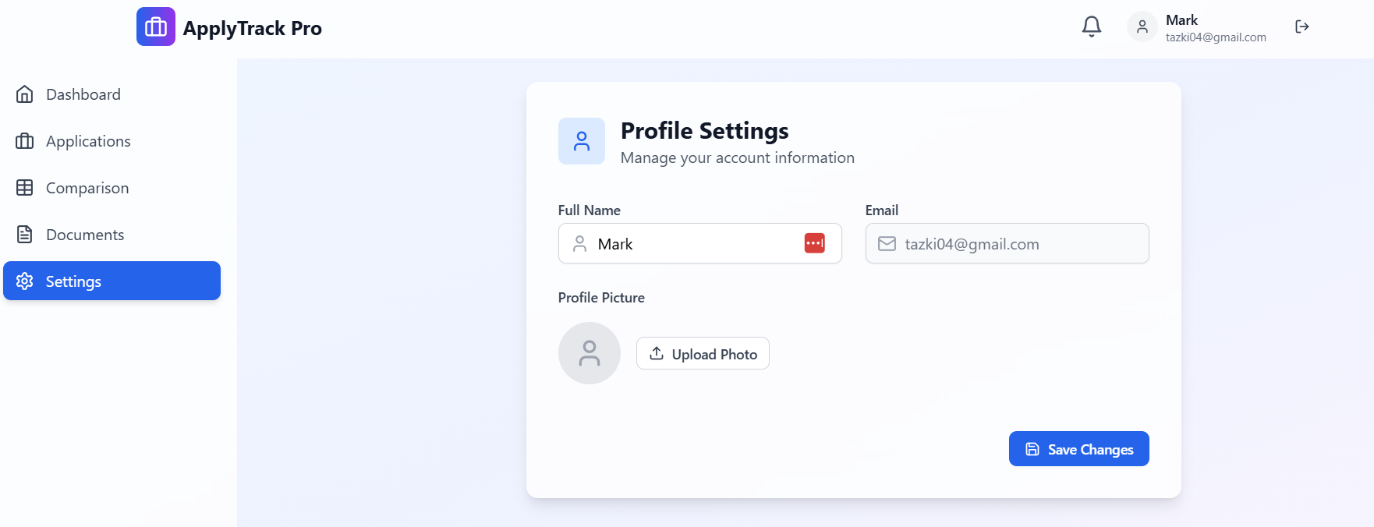Click the Save Changes button
The image size is (1374, 527).
click(x=1078, y=449)
